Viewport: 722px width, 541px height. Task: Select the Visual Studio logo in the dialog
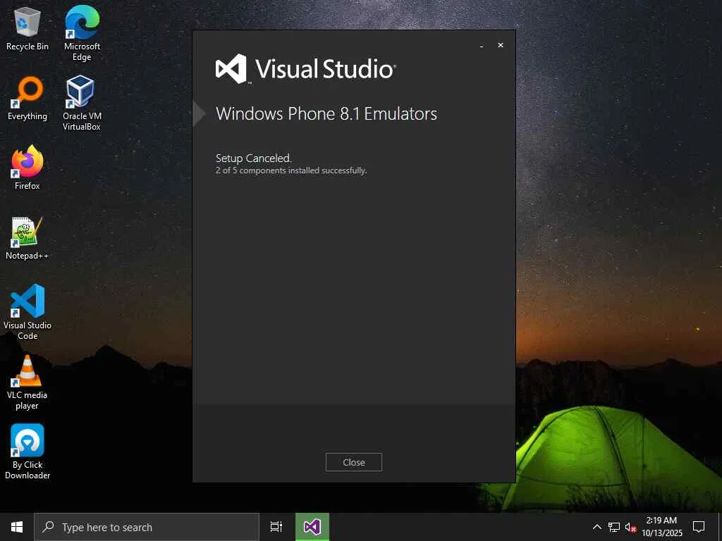[x=306, y=69]
